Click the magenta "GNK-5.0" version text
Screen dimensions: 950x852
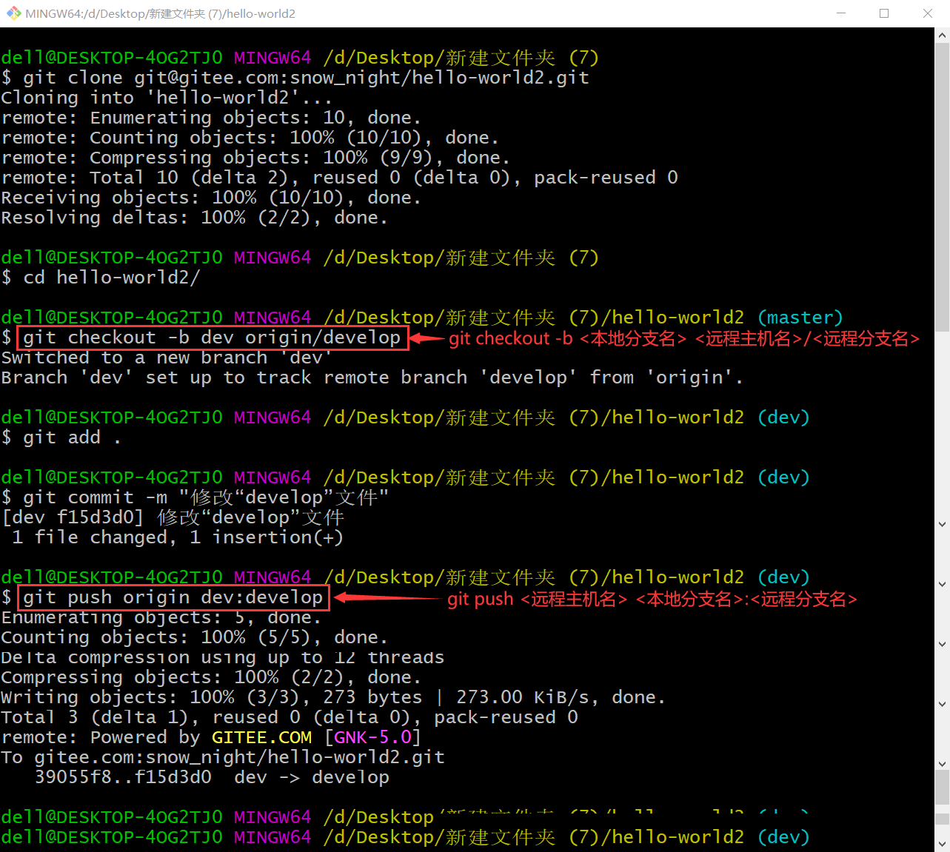pos(372,737)
